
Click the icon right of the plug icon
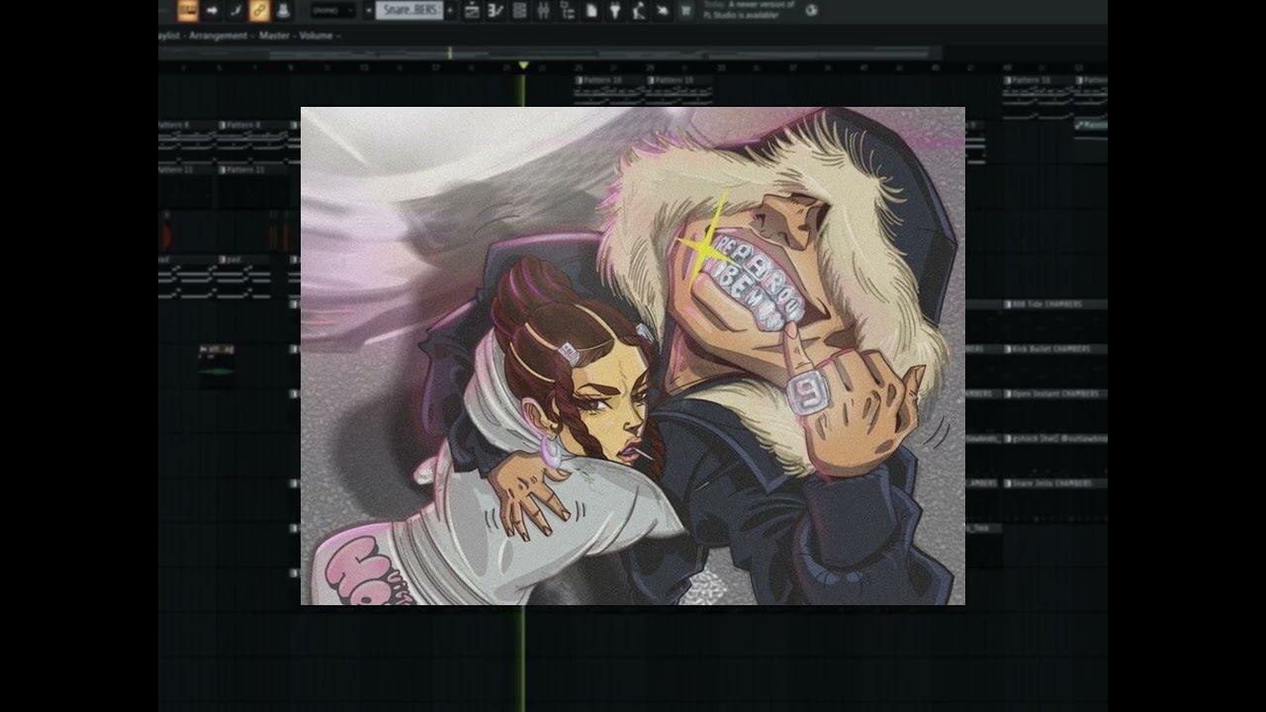(638, 10)
